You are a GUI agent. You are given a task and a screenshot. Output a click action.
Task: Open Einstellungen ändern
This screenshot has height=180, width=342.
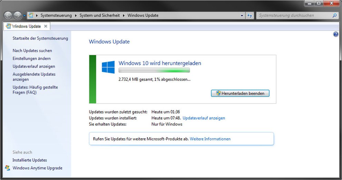32,59
